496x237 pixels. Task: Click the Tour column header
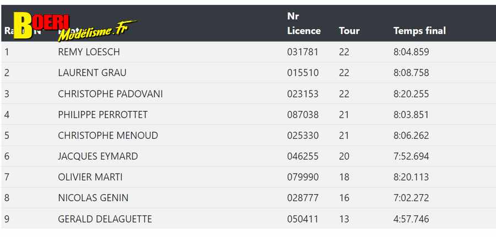coord(349,31)
